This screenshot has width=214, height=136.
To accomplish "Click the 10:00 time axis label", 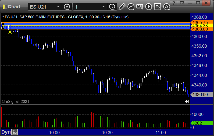I will pos(54,133).
